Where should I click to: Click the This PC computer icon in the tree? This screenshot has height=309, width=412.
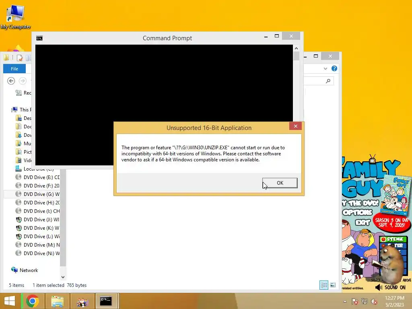(x=14, y=109)
